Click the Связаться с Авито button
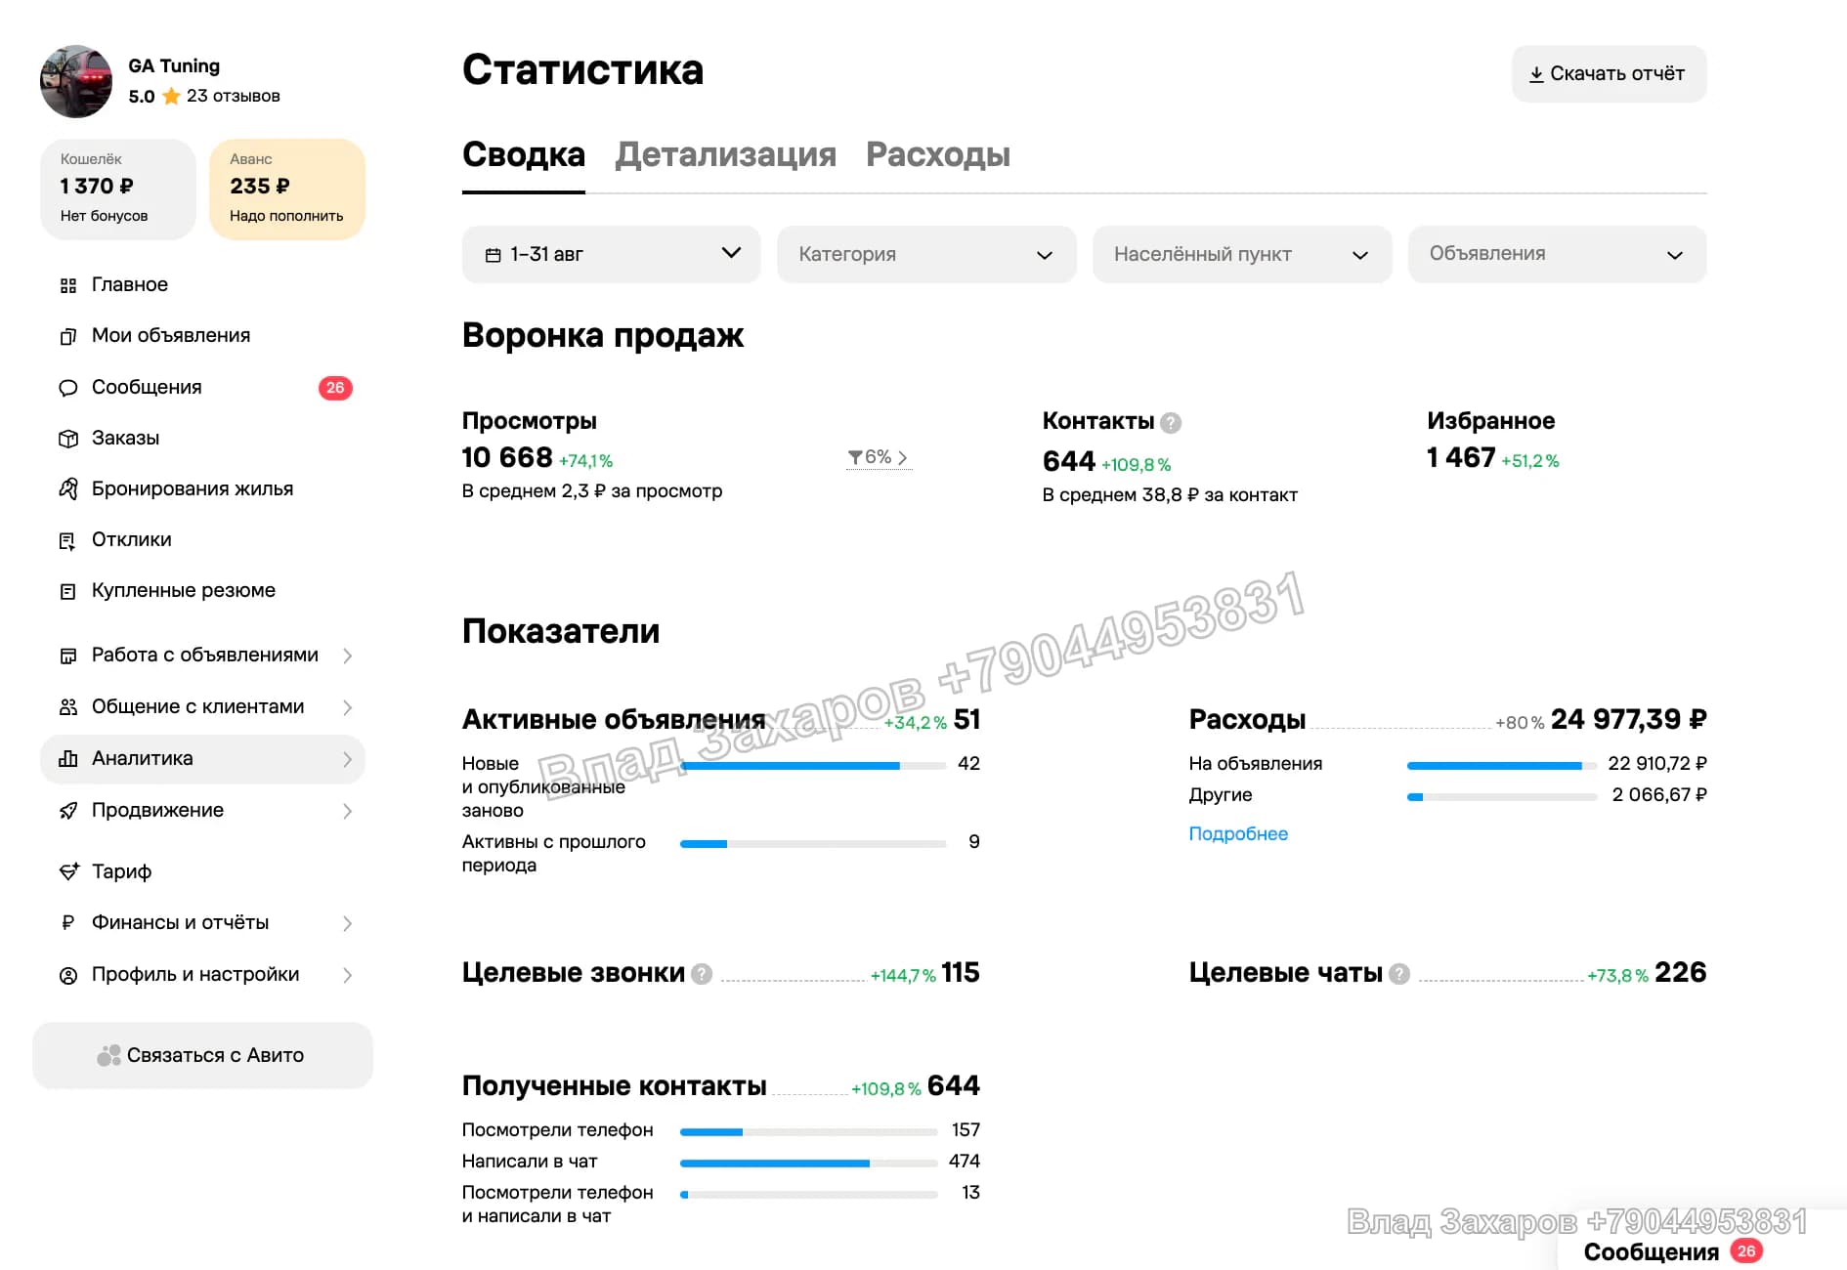The width and height of the screenshot is (1847, 1270). tap(202, 1055)
